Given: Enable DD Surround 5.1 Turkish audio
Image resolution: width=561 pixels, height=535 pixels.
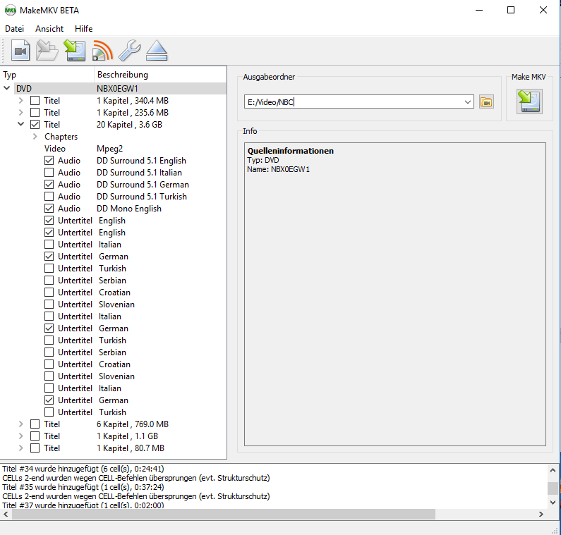Looking at the screenshot, I should 49,197.
